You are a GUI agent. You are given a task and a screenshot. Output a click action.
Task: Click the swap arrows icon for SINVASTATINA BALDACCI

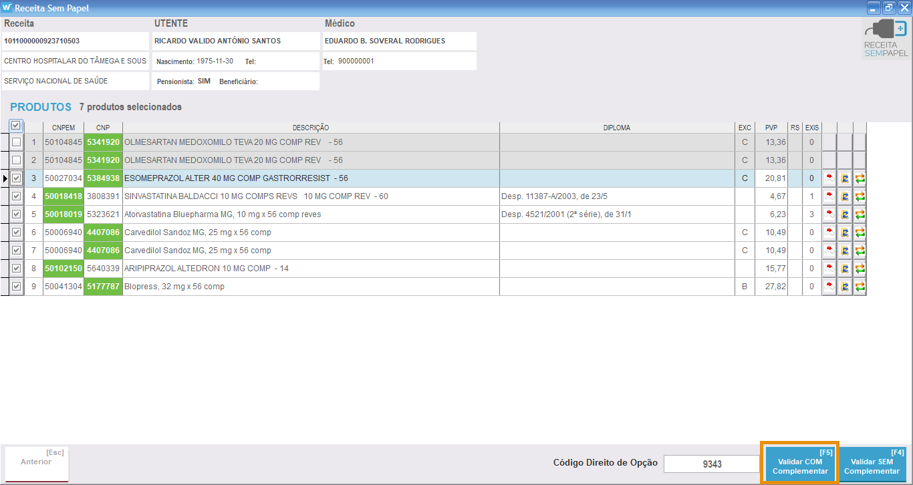click(x=860, y=196)
